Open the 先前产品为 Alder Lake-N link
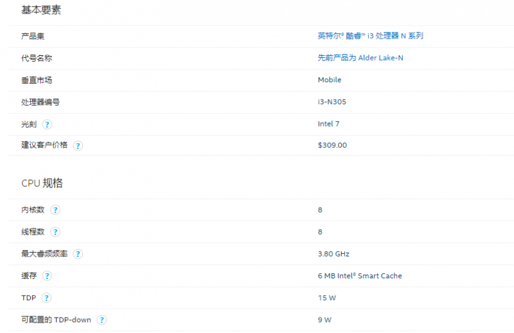The height and width of the screenshot is (333, 514). pyautogui.click(x=360, y=58)
